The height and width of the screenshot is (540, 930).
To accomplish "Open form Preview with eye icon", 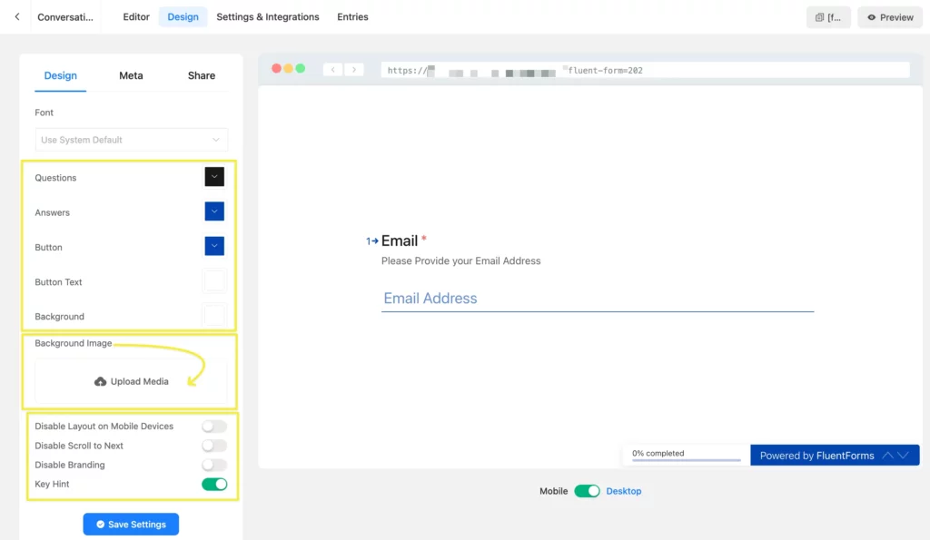I will point(890,17).
